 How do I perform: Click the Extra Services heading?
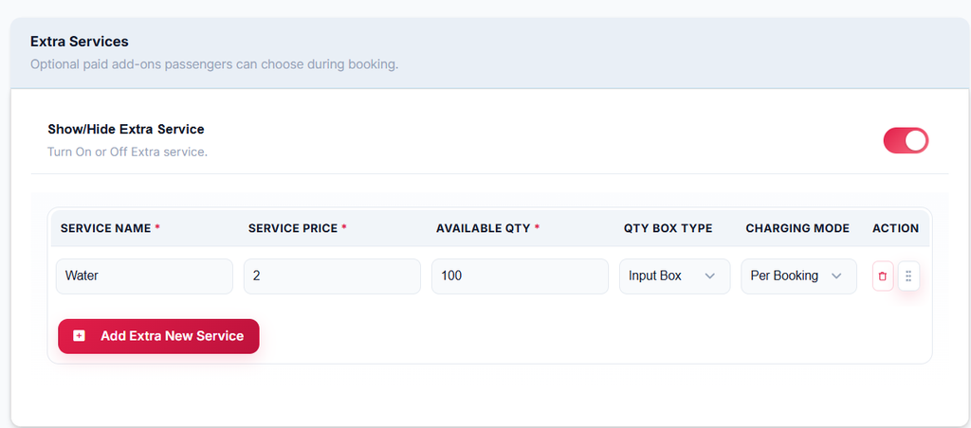pyautogui.click(x=80, y=42)
